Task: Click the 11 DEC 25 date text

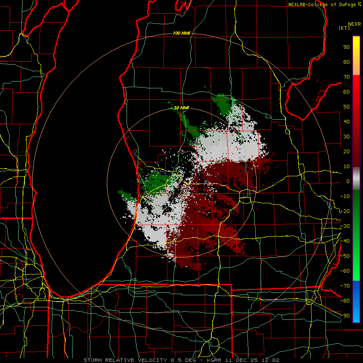Action: tap(242, 360)
